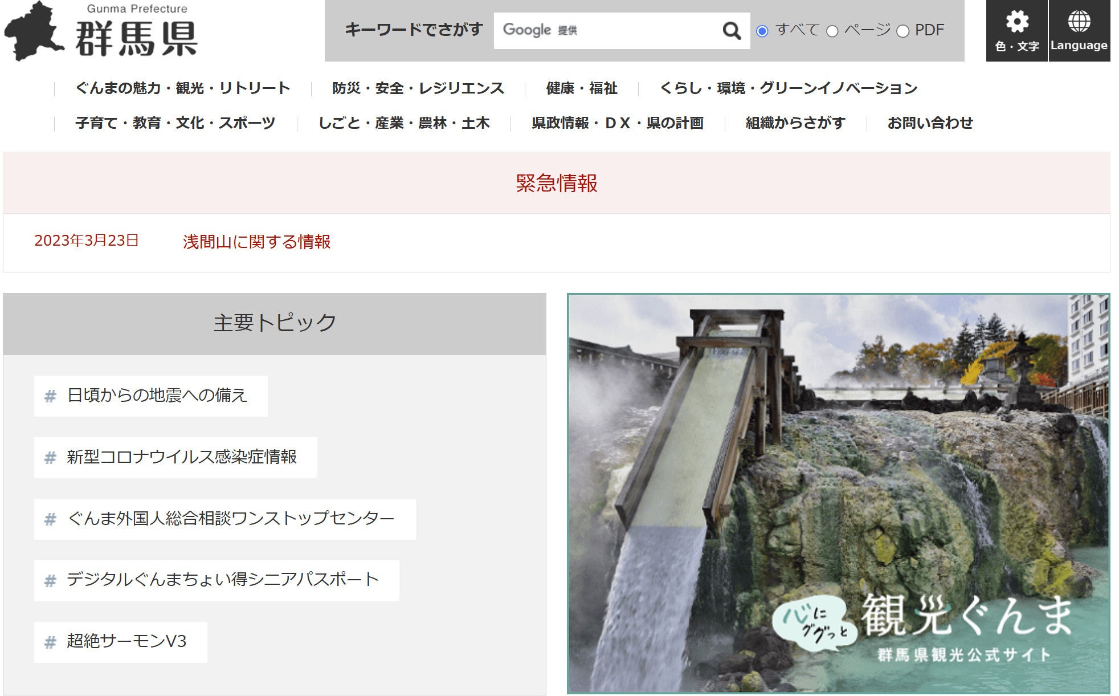This screenshot has height=696, width=1119.
Task: Open the 観光ぐんま tourism banner image
Action: click(838, 493)
